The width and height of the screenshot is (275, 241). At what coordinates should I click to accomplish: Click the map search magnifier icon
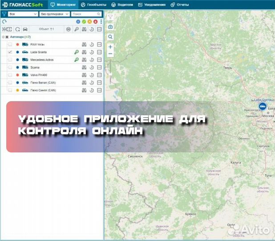point(110,37)
